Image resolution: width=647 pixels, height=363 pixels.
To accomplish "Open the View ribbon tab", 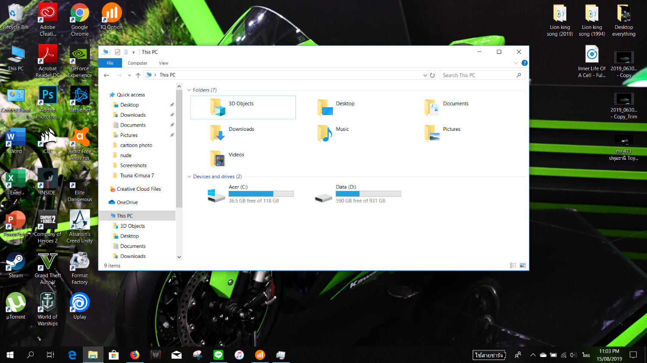I will point(163,63).
